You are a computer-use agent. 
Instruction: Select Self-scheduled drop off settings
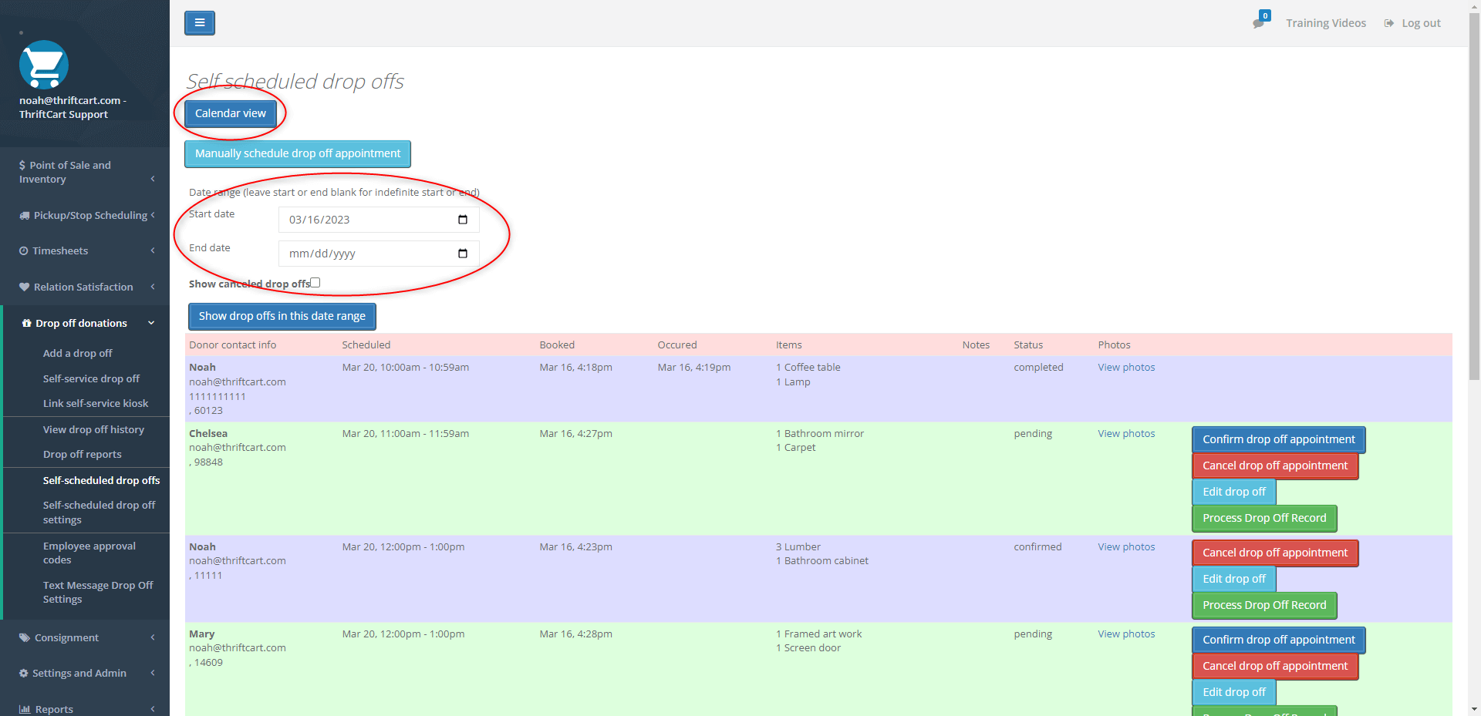(99, 512)
